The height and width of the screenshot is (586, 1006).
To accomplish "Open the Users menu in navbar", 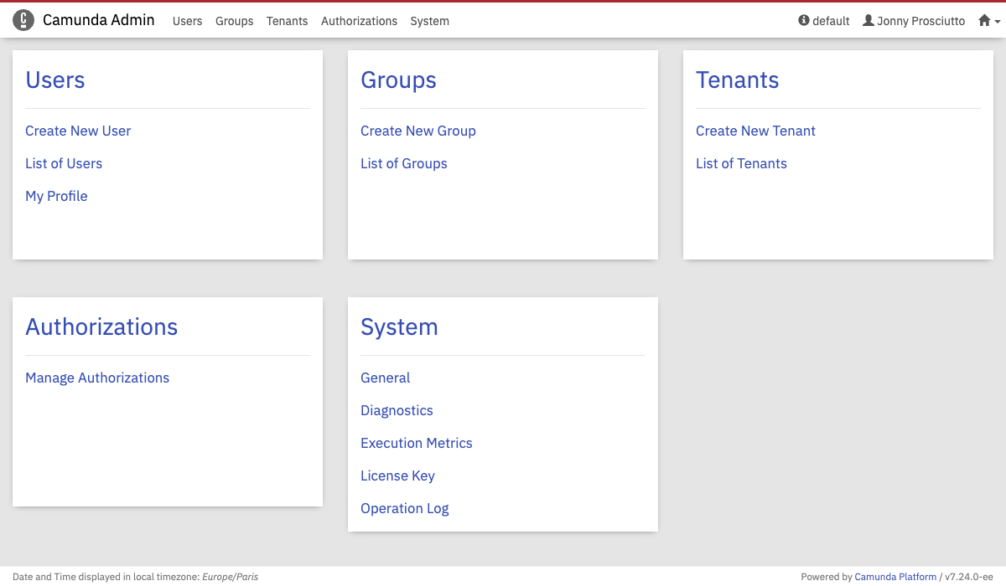I will [x=187, y=21].
